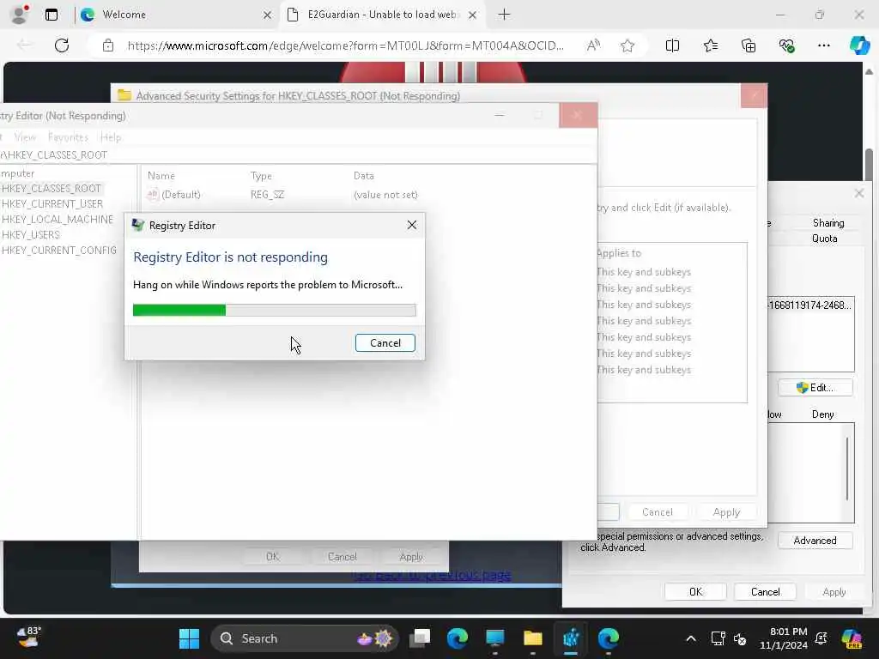Screen dimensions: 879x659
Task: Click Cancel in Advanced Security Settings
Action: [x=657, y=512]
